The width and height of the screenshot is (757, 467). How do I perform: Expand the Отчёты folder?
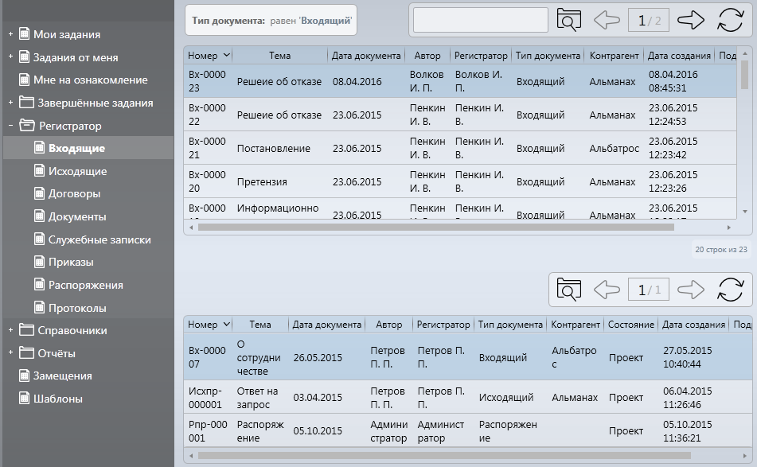10,353
